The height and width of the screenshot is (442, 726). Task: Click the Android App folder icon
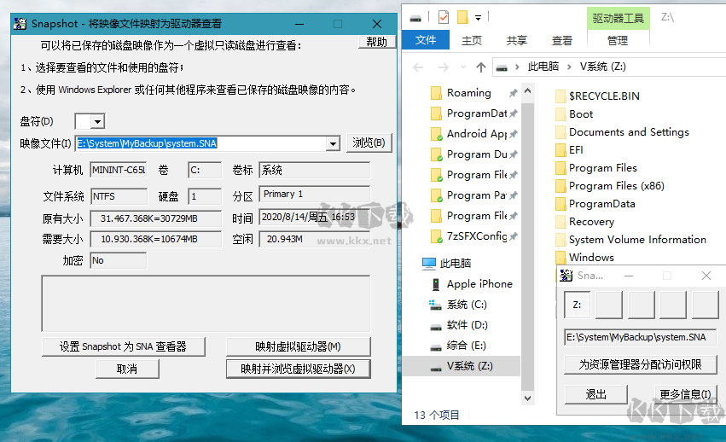pos(436,134)
